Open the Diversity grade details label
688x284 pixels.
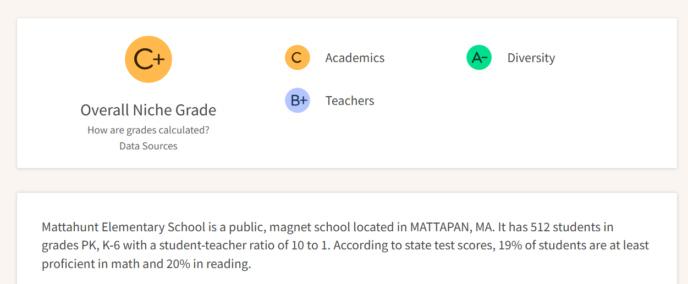tap(531, 58)
